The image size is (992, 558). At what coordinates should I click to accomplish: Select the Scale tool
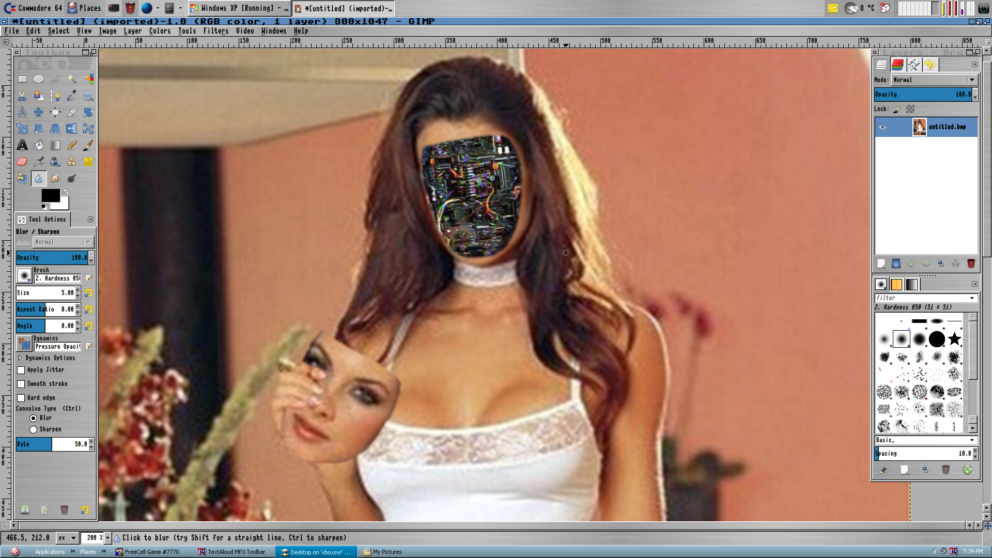(x=22, y=129)
